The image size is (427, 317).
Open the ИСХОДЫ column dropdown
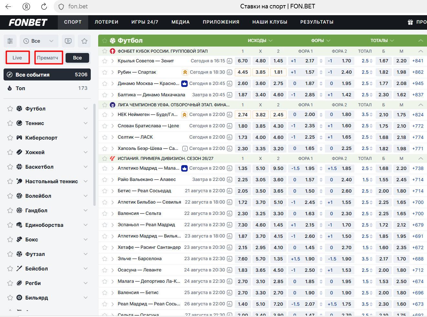pos(260,41)
